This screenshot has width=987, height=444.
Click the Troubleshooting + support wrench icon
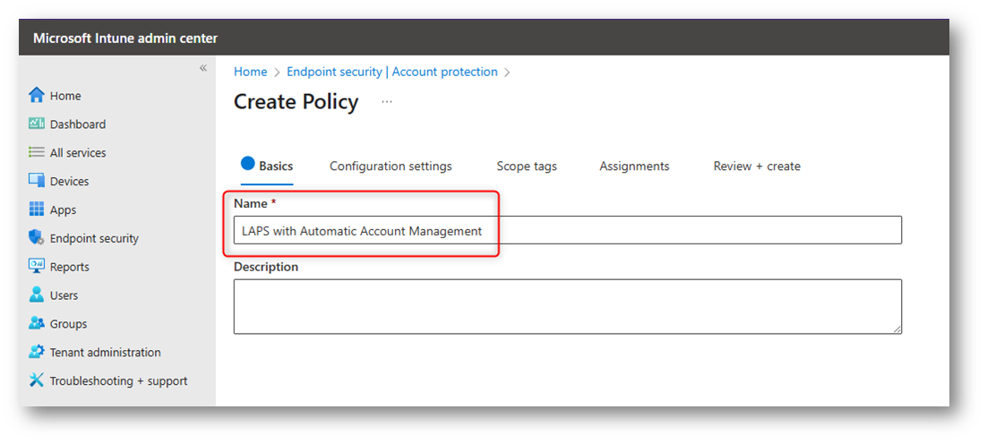[x=37, y=380]
